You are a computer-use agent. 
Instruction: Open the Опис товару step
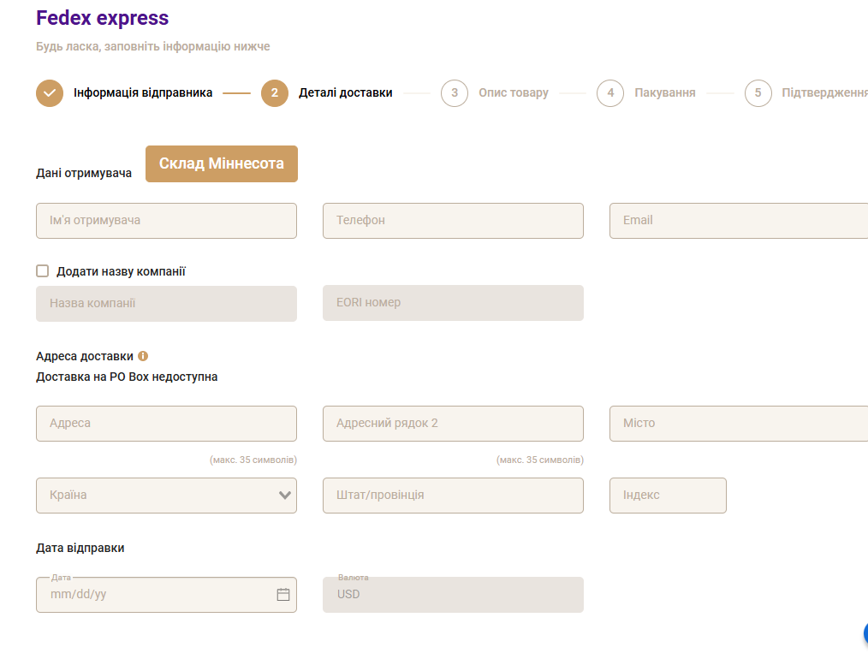pyautogui.click(x=514, y=93)
